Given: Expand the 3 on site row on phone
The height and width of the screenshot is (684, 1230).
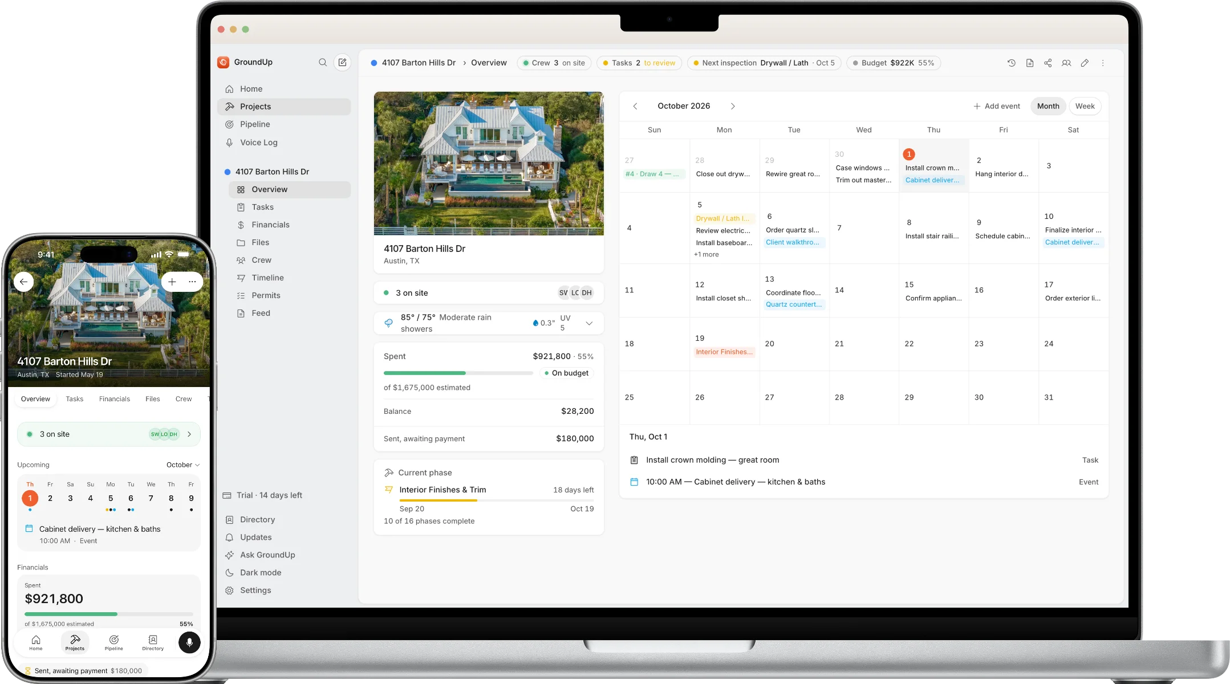Looking at the screenshot, I should tap(109, 434).
